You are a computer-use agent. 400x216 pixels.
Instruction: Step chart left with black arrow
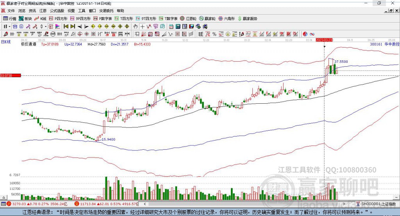click(x=80, y=27)
